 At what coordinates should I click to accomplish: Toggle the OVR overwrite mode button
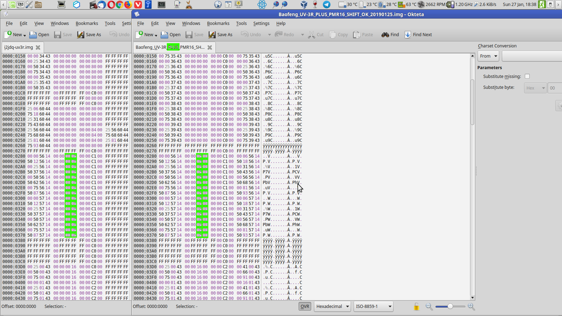(305, 307)
